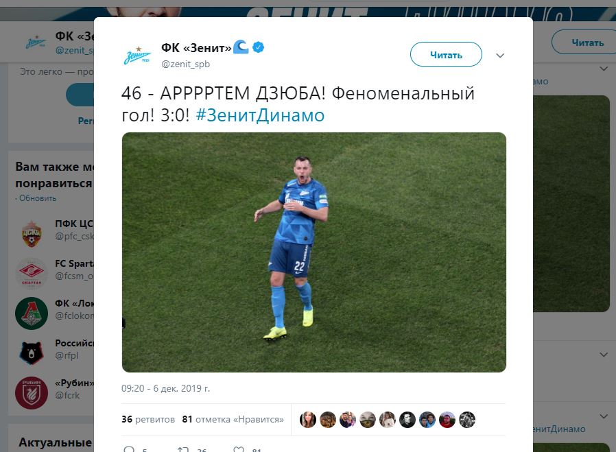616x452 pixels.
Task: Expand the chevron at the background tweet's top right
Action: [604, 69]
